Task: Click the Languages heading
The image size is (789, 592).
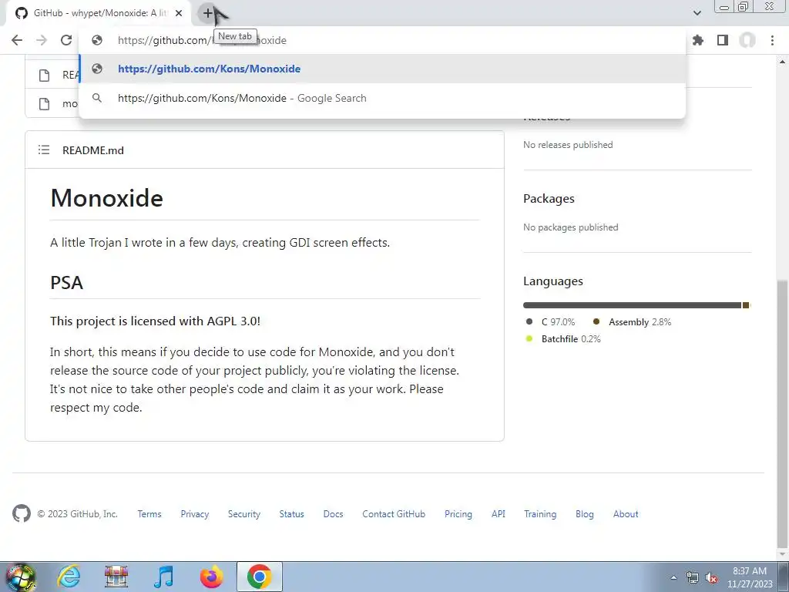Action: tap(553, 281)
